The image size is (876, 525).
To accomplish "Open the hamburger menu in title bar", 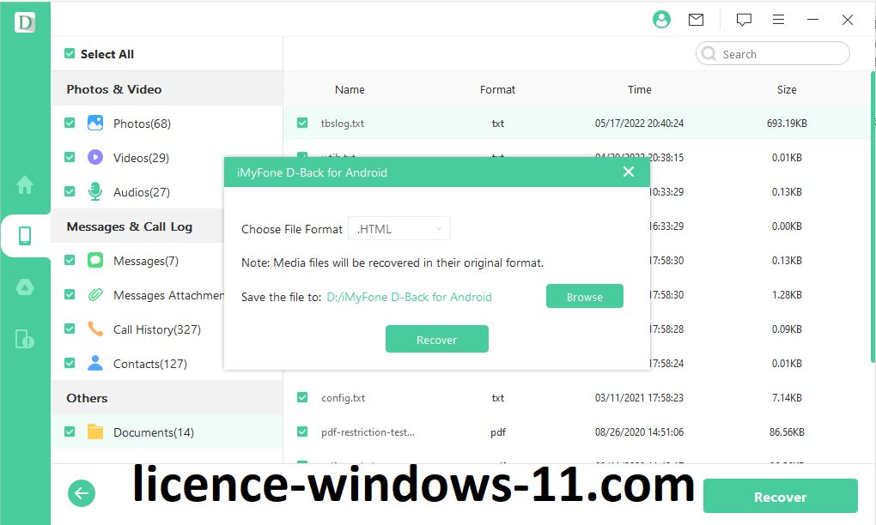I will click(778, 20).
